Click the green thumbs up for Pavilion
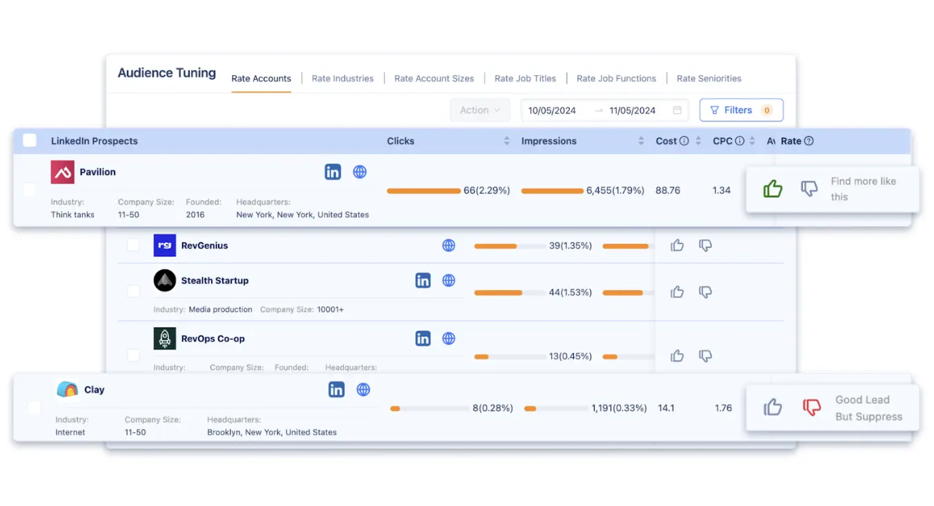This screenshot has width=934, height=506. pos(773,189)
